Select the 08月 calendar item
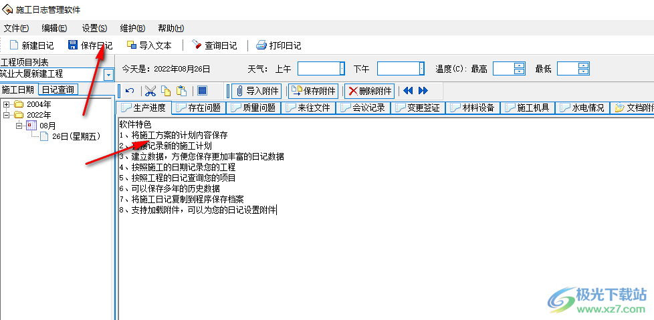This screenshot has height=320, width=654. tap(41, 126)
